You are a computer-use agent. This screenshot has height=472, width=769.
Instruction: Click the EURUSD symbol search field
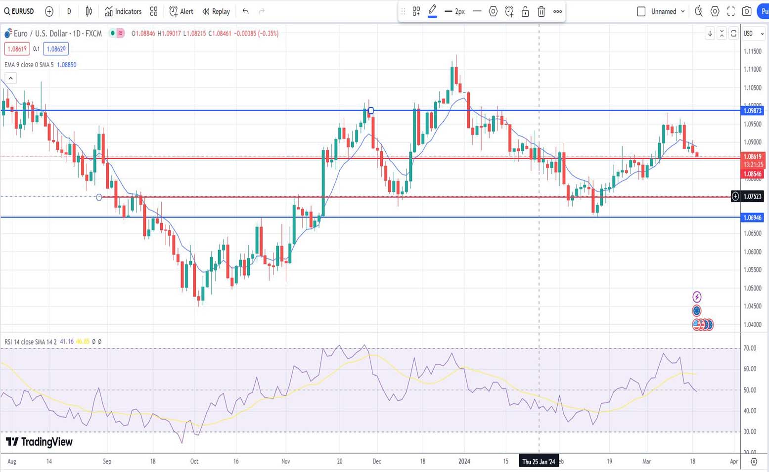click(20, 11)
